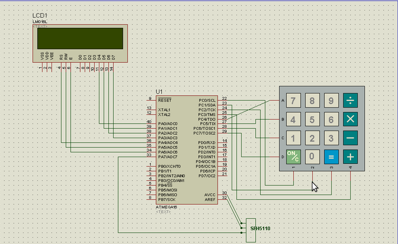Click the PC0/SCL pin label
Image resolution: width=398 pixels, height=244 pixels.
pyautogui.click(x=207, y=100)
